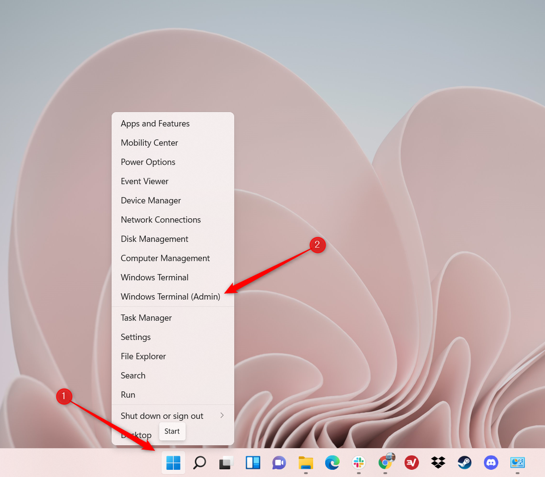Screen dimensions: 545x477
Task: Open the Widgets panel icon
Action: [x=253, y=463]
